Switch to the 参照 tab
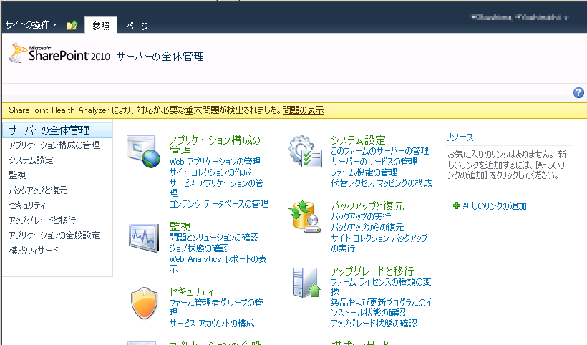587x345 pixels. tap(101, 26)
